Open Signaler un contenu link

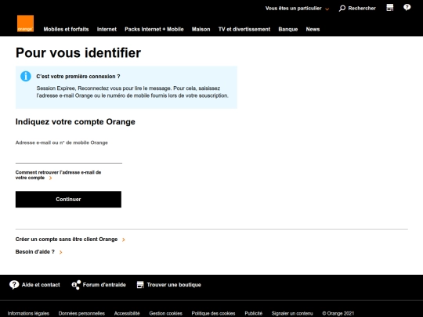click(292, 314)
